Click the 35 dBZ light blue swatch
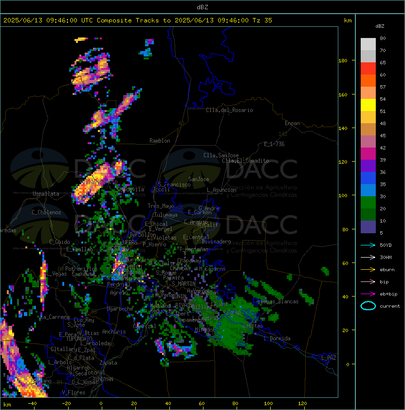The height and width of the screenshot is (410, 405). (x=368, y=190)
